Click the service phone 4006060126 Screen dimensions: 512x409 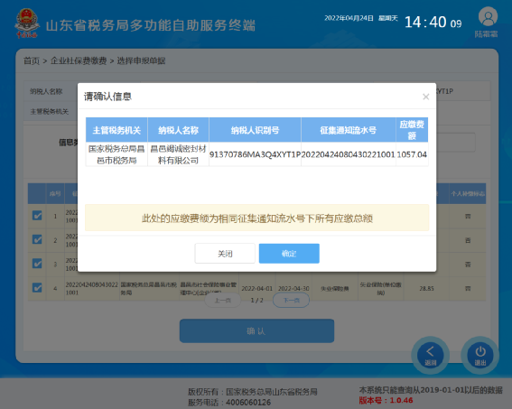(248, 402)
